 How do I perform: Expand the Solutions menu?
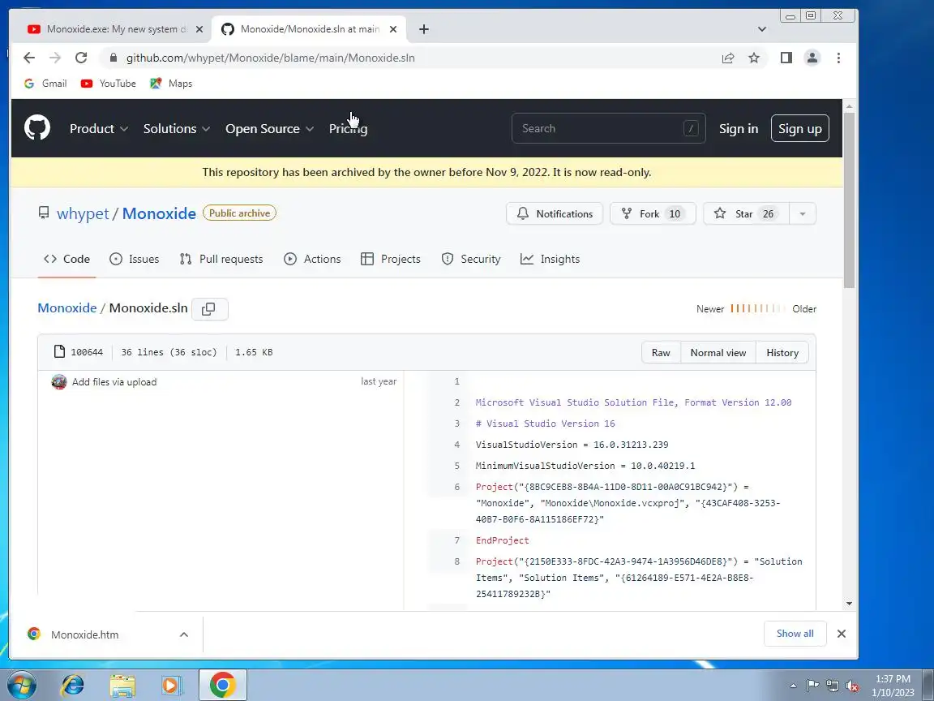coord(176,128)
